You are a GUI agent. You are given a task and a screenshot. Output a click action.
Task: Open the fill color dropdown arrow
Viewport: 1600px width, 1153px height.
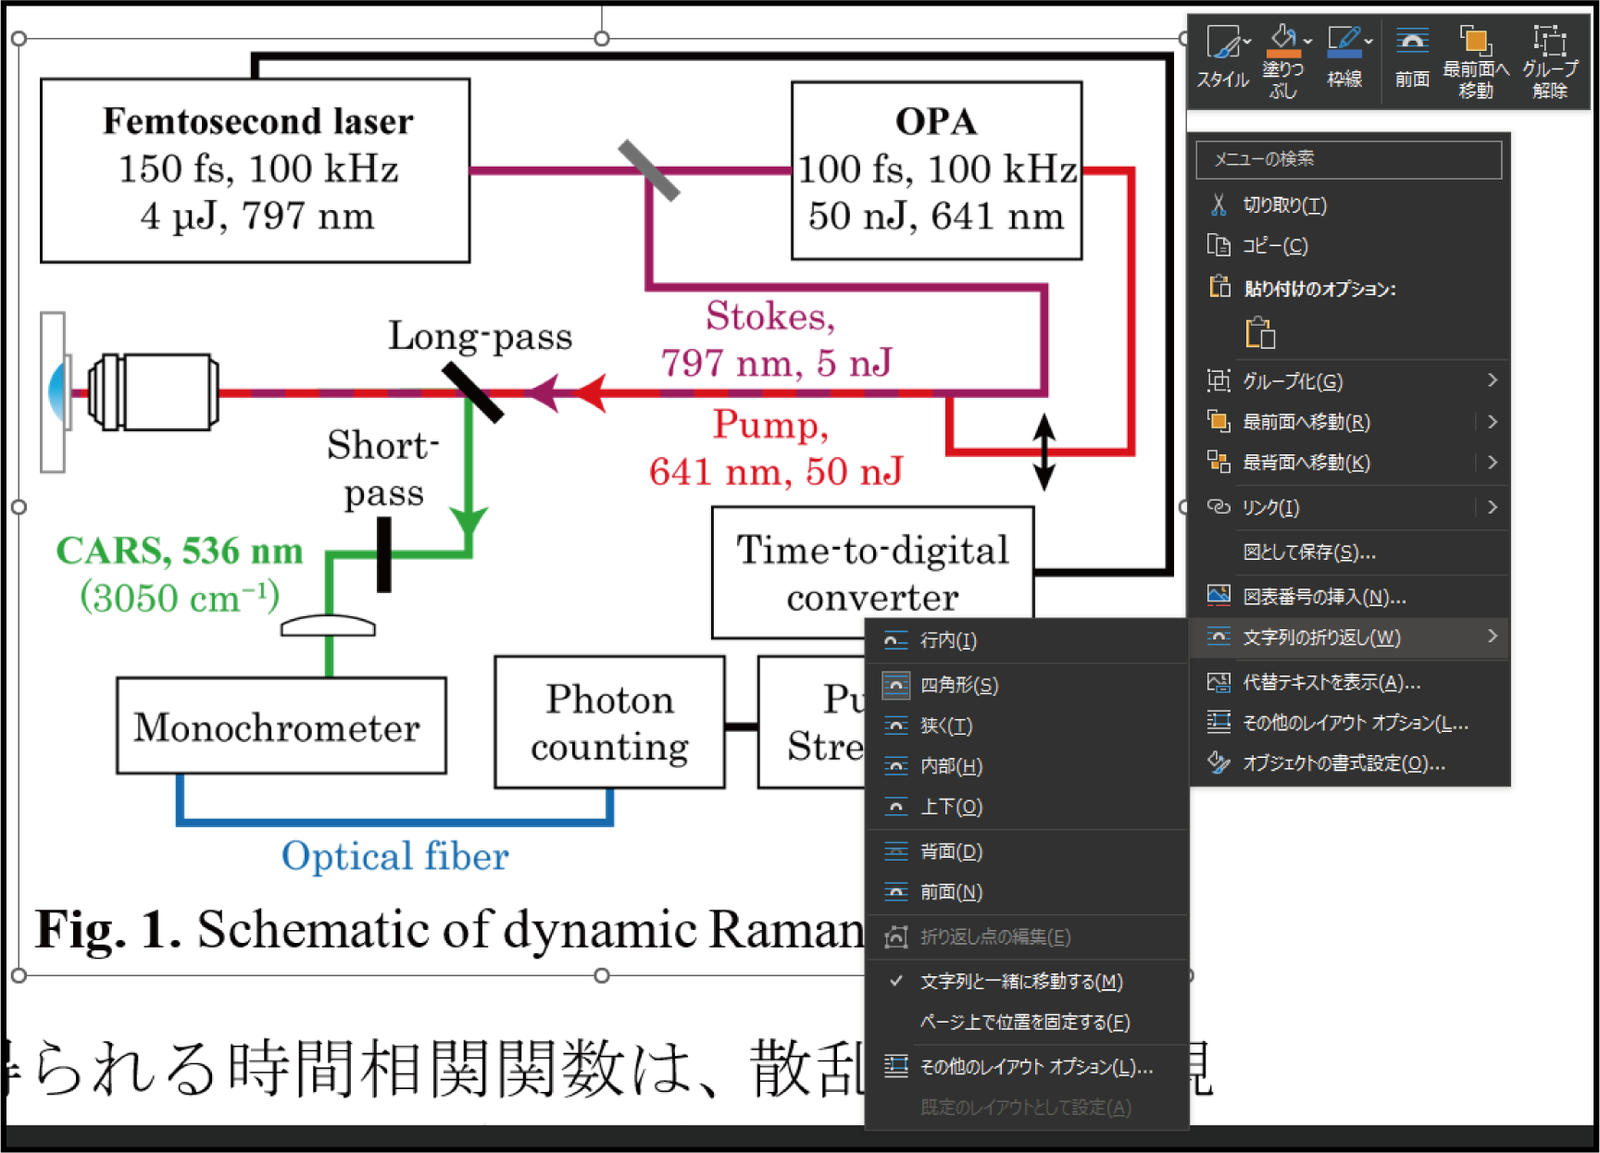[1307, 41]
